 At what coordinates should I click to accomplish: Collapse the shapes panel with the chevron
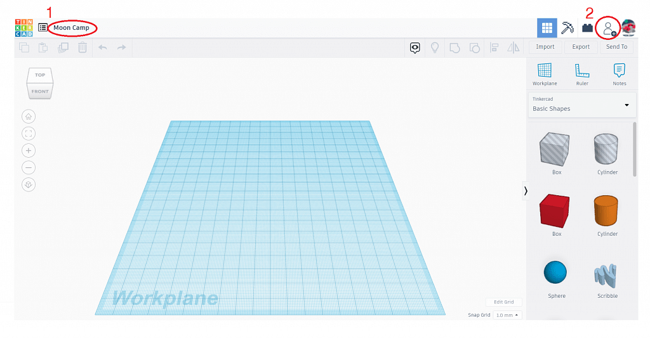[x=526, y=191]
